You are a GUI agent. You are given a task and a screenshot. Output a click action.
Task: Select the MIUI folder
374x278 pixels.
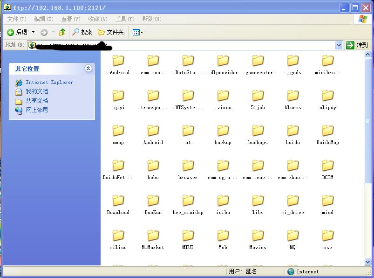[188, 240]
